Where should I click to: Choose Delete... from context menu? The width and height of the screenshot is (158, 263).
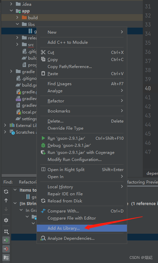click(82, 121)
